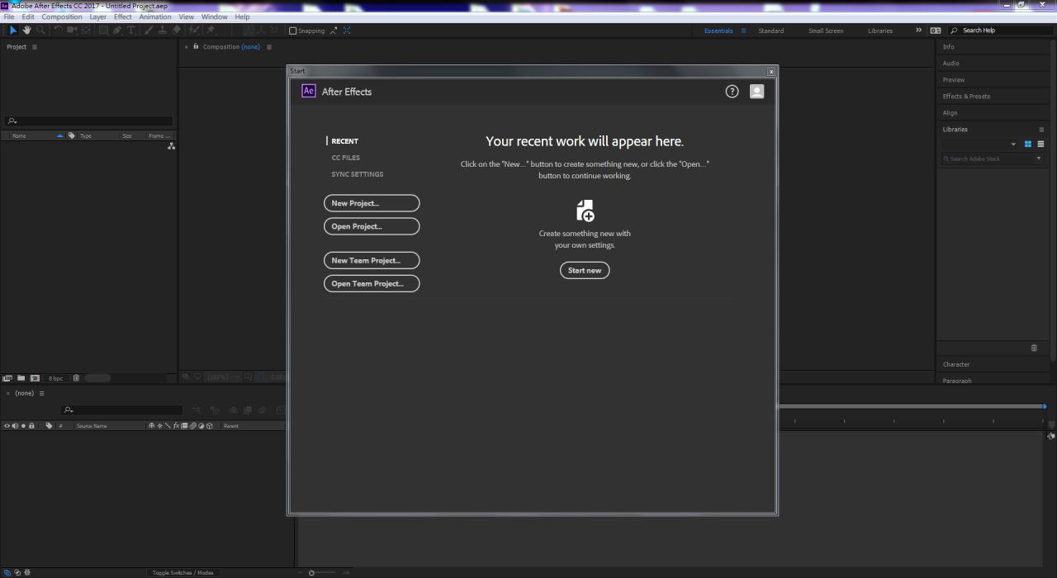Image resolution: width=1057 pixels, height=578 pixels.
Task: Click the help question mark in Start dialog
Action: (x=732, y=92)
